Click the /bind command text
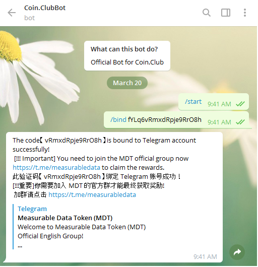258x267 pixels. 118,120
